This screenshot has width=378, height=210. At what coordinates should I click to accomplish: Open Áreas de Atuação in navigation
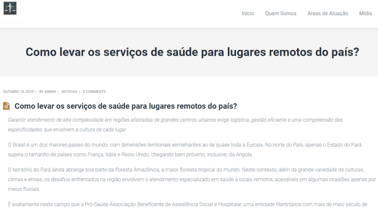[327, 13]
